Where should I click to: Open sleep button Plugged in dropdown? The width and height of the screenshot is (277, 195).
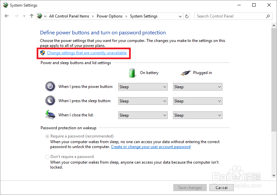click(x=197, y=101)
